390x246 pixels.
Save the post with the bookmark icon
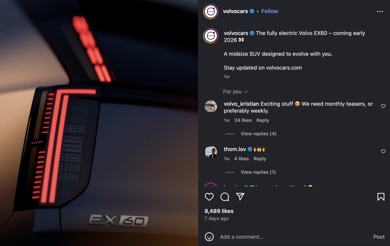click(381, 197)
